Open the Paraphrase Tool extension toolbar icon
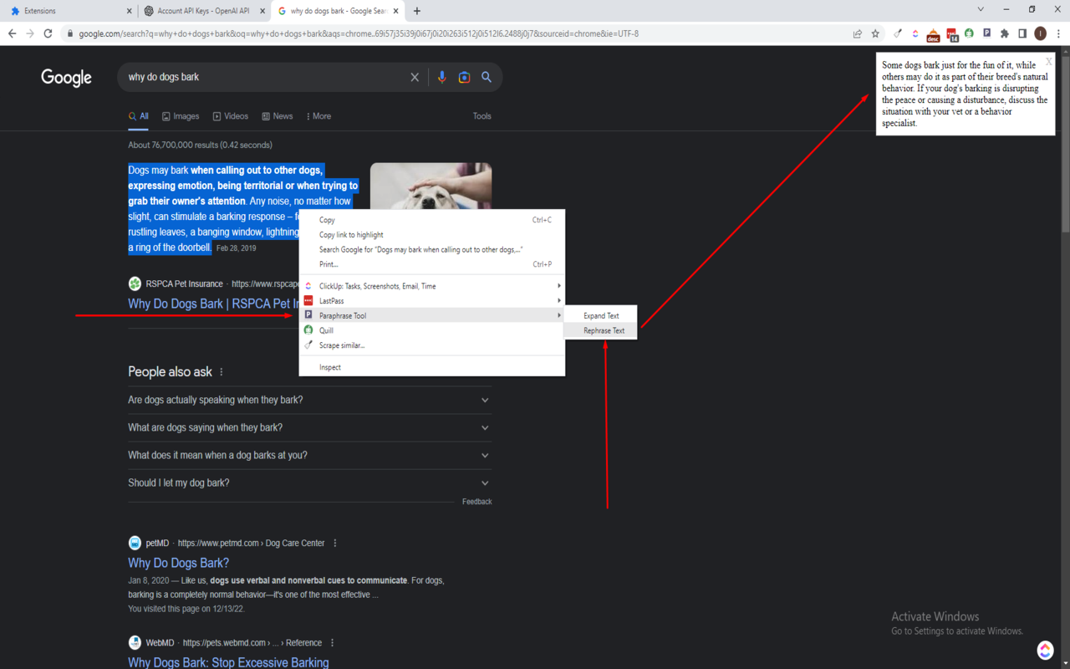Viewport: 1070px width, 669px height. 986,33
